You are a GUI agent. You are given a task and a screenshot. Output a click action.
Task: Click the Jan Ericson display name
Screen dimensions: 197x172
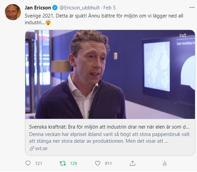[38, 8]
